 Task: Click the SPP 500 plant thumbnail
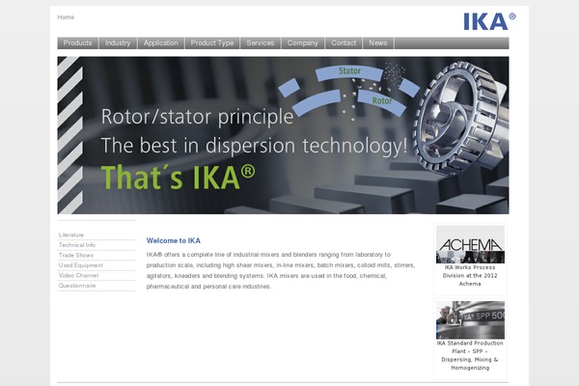click(470, 319)
